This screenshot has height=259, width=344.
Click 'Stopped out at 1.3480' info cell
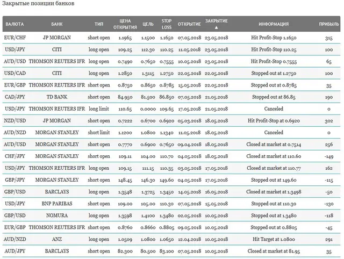pos(274,215)
